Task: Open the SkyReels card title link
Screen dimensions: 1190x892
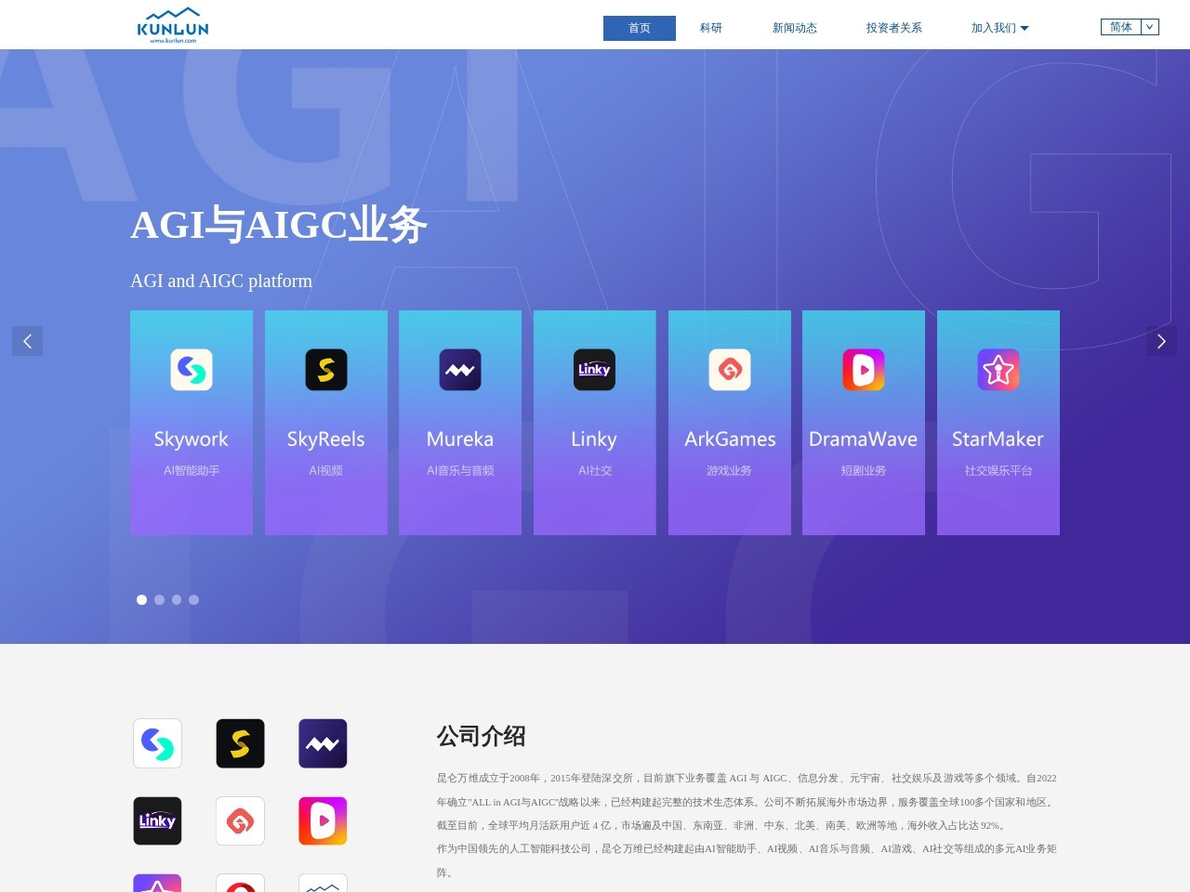Action: tap(326, 439)
